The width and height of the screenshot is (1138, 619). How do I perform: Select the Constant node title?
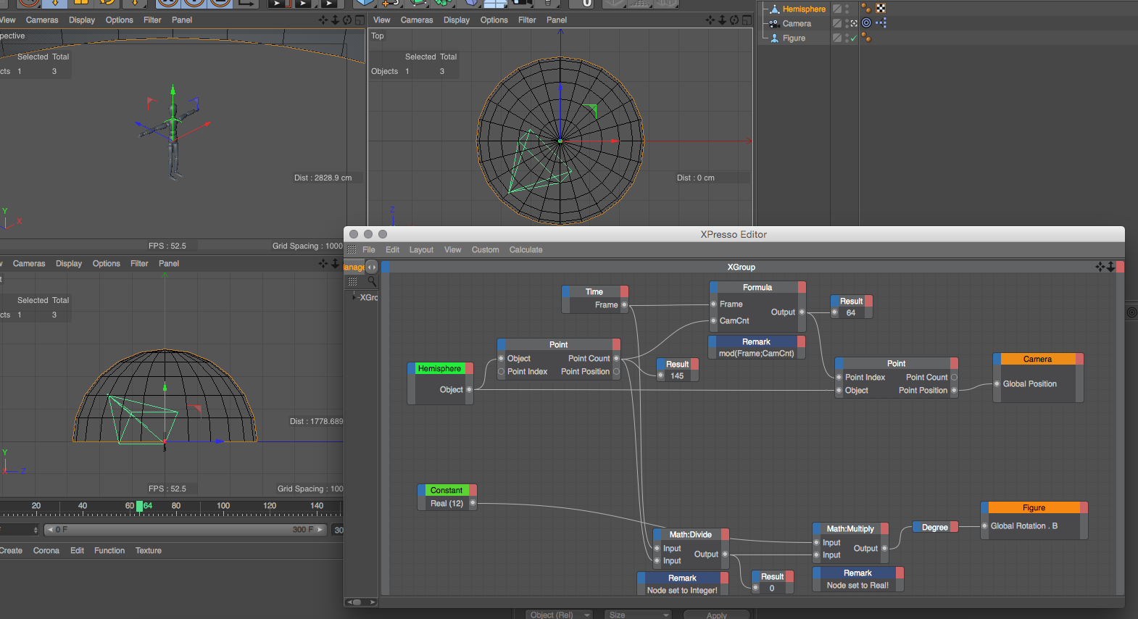tap(447, 490)
